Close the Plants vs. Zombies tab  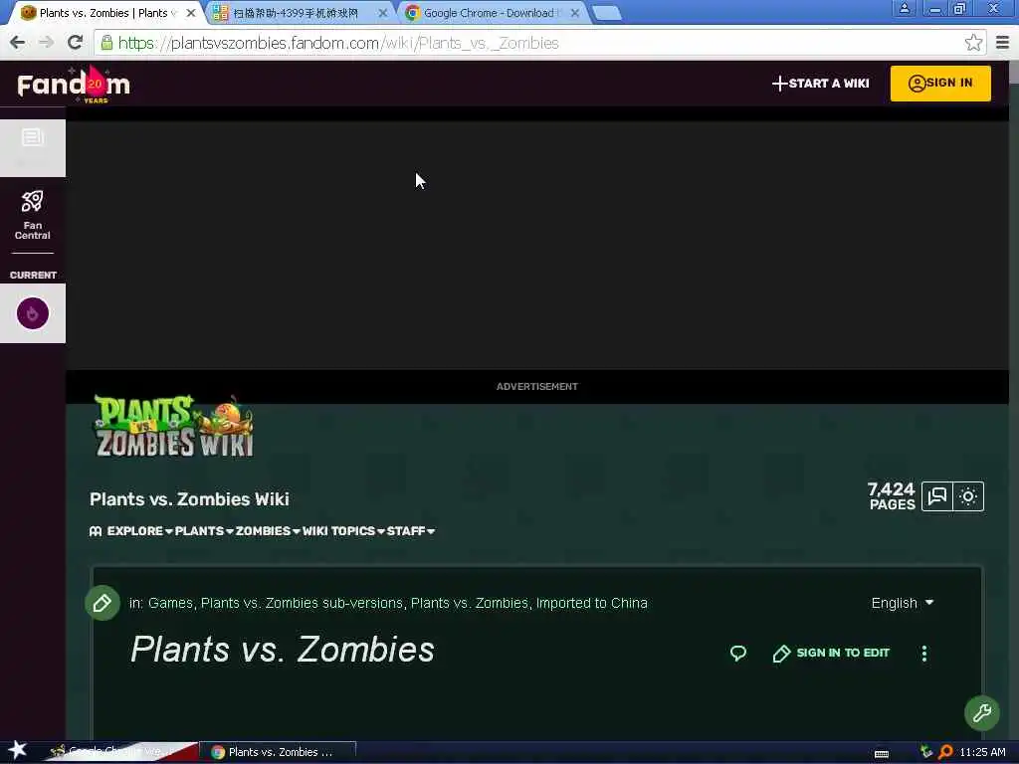pyautogui.click(x=191, y=13)
